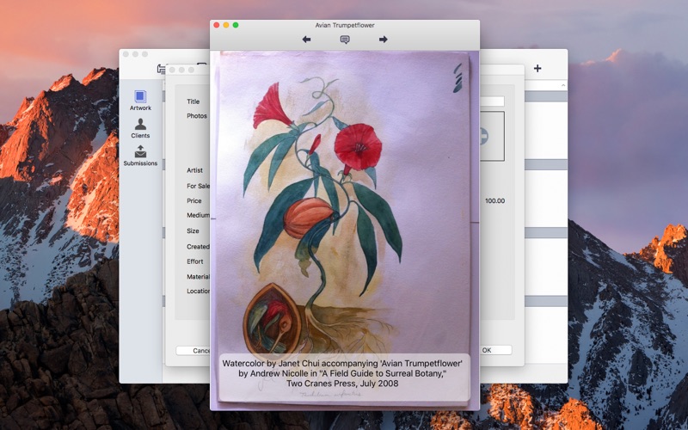Open Artwork section in sidebar

click(x=140, y=101)
